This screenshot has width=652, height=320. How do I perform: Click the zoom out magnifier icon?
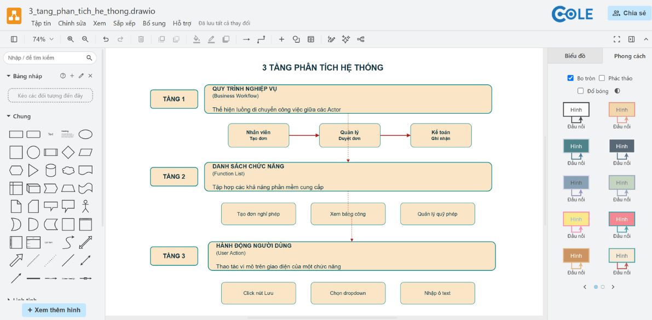tap(85, 39)
